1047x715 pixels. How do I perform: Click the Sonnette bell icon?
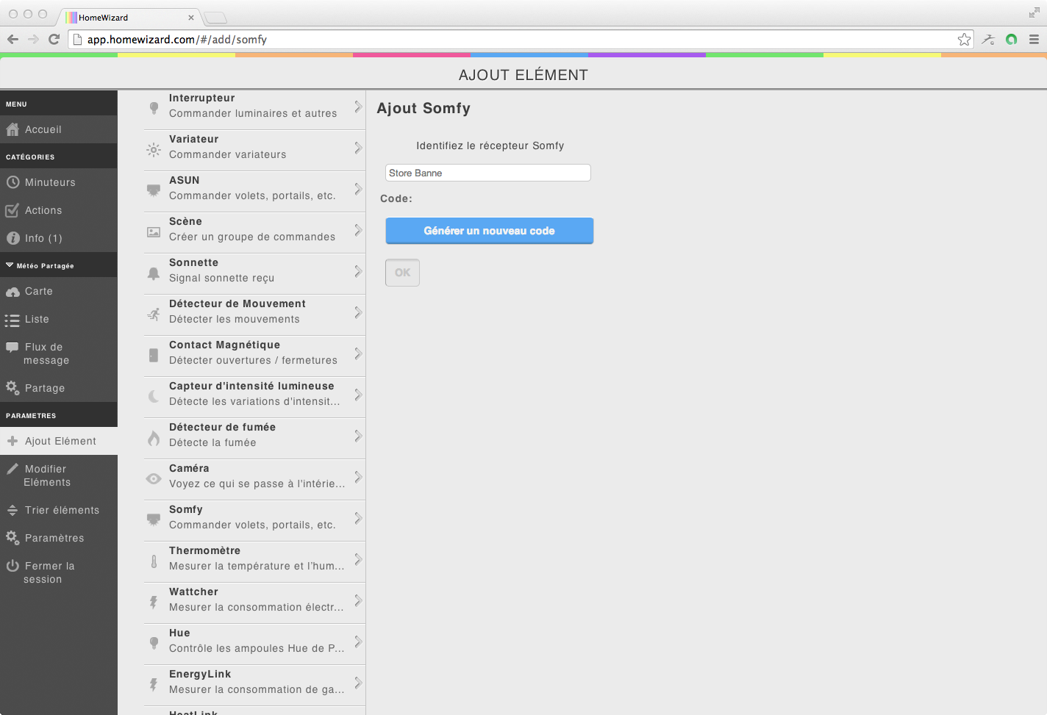[154, 273]
